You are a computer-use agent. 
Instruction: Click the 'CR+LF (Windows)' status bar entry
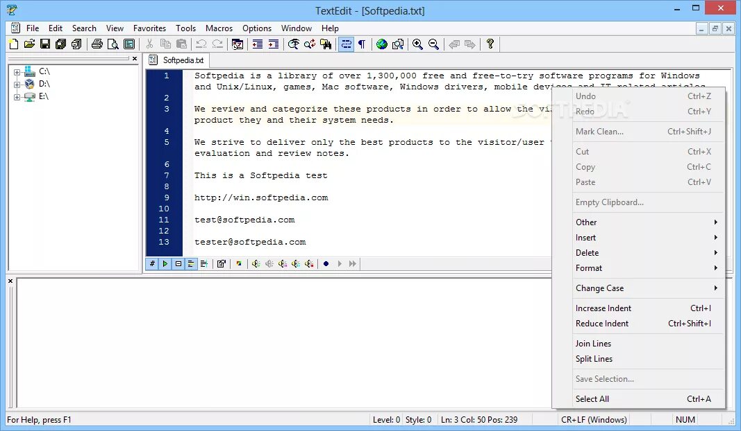(x=594, y=420)
